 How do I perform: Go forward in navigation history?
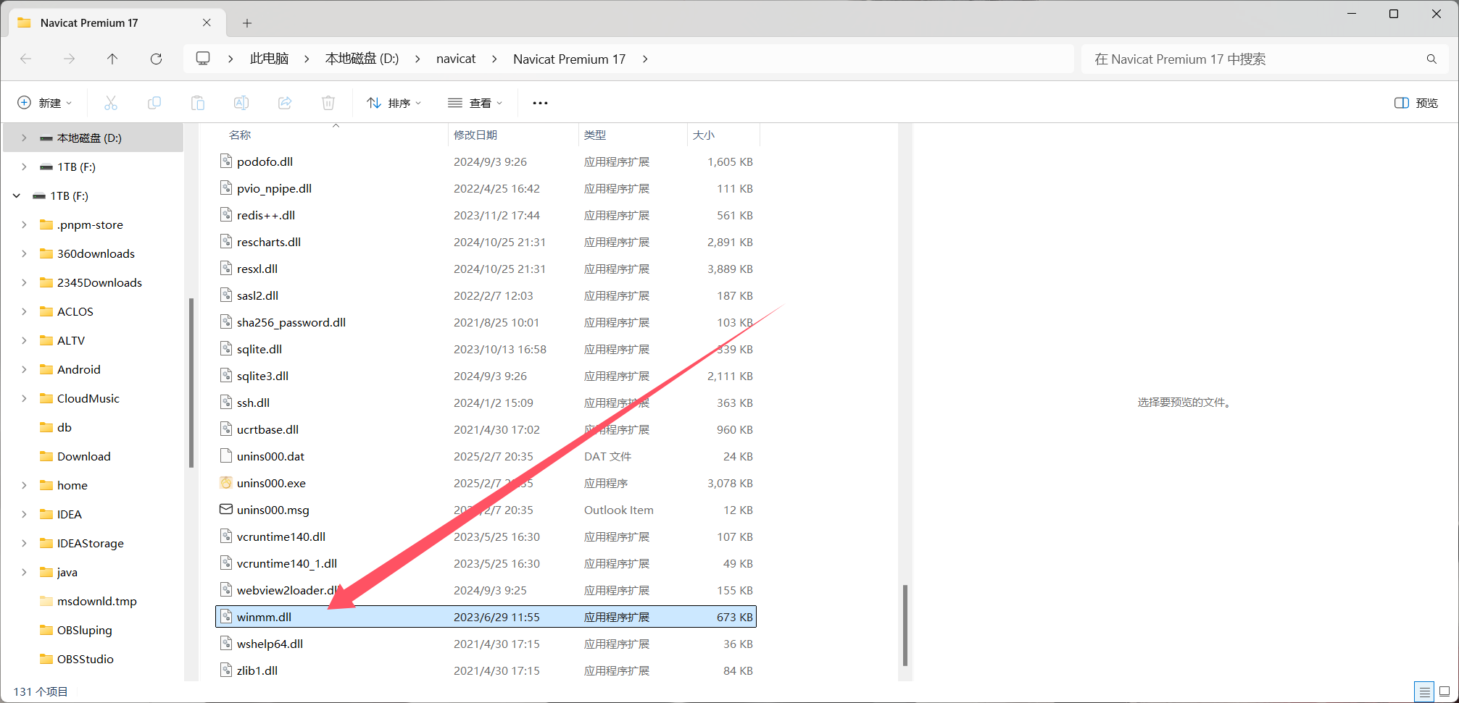[69, 59]
